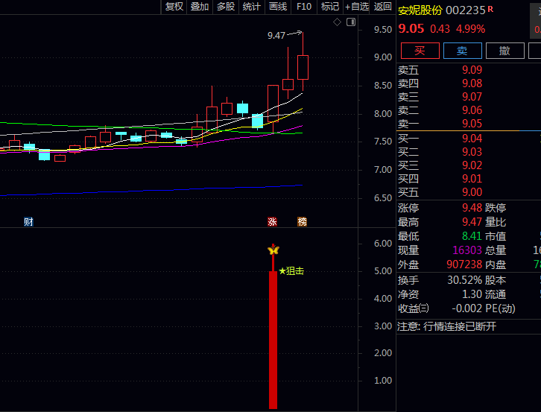Screen dimensions: 541x412
Task: Click the 撤 cancel order button
Action: point(504,51)
